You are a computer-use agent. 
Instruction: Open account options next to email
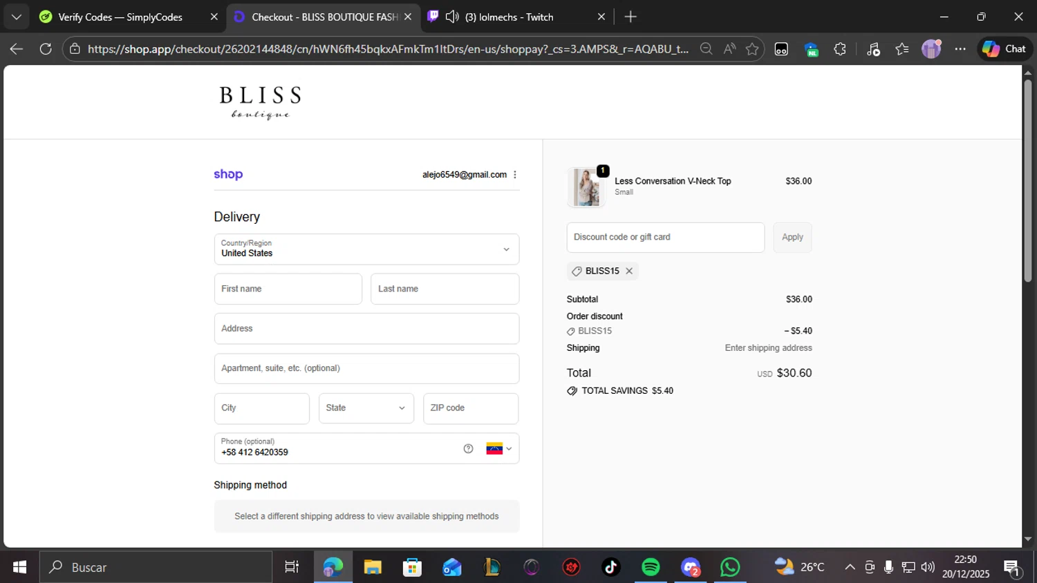(515, 175)
